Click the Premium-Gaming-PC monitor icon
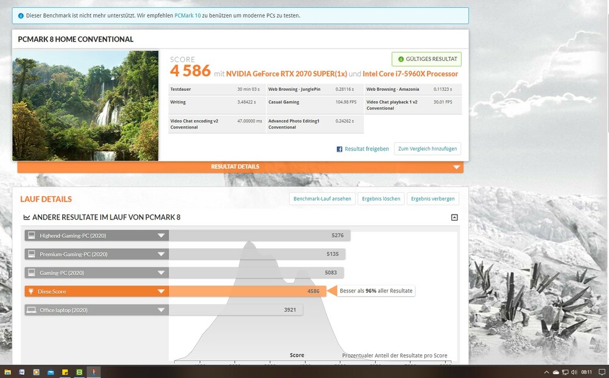Screen dimensions: 609x378 pyautogui.click(x=32, y=254)
